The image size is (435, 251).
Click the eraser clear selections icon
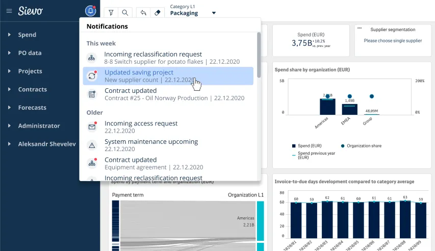click(x=158, y=13)
